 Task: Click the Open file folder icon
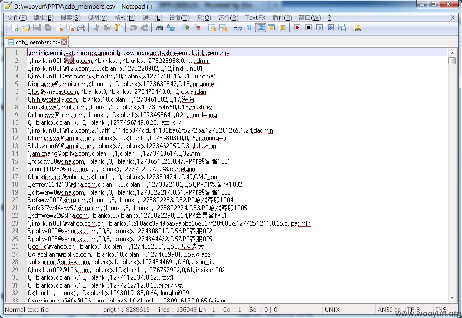click(x=26, y=28)
